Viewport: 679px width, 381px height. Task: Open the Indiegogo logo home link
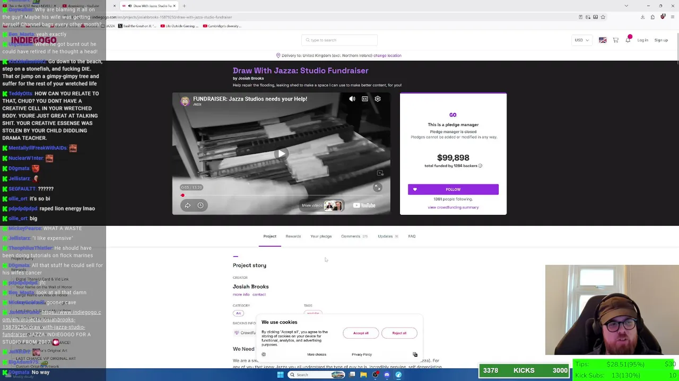click(34, 40)
